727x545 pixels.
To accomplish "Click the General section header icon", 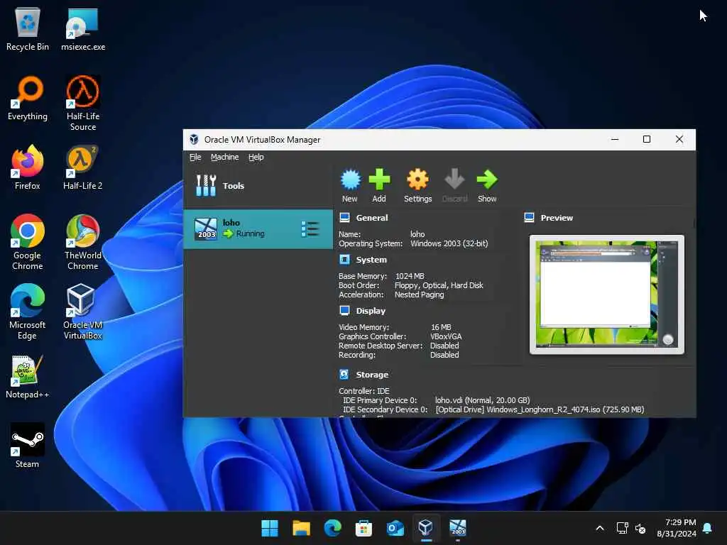I will [344, 218].
